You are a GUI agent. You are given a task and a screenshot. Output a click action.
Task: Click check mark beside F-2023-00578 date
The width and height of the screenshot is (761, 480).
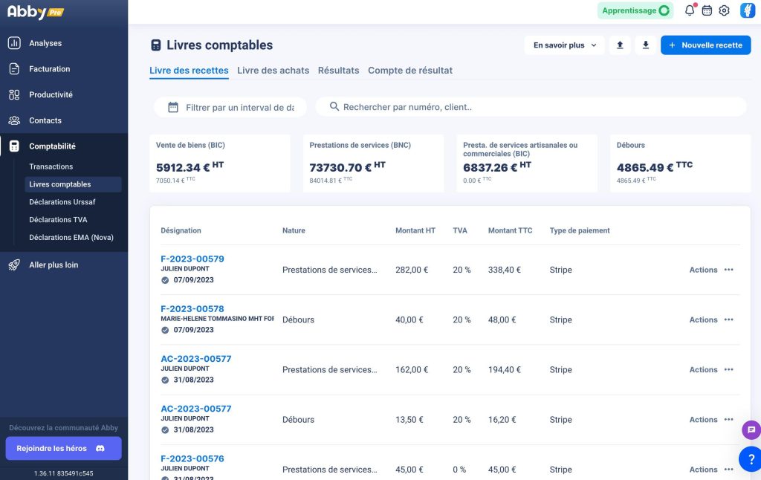pyautogui.click(x=165, y=330)
